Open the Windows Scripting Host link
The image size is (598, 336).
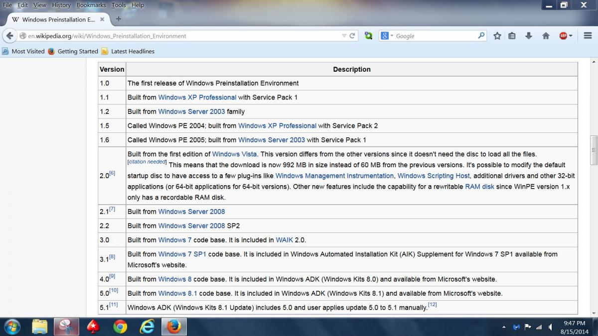click(x=434, y=176)
